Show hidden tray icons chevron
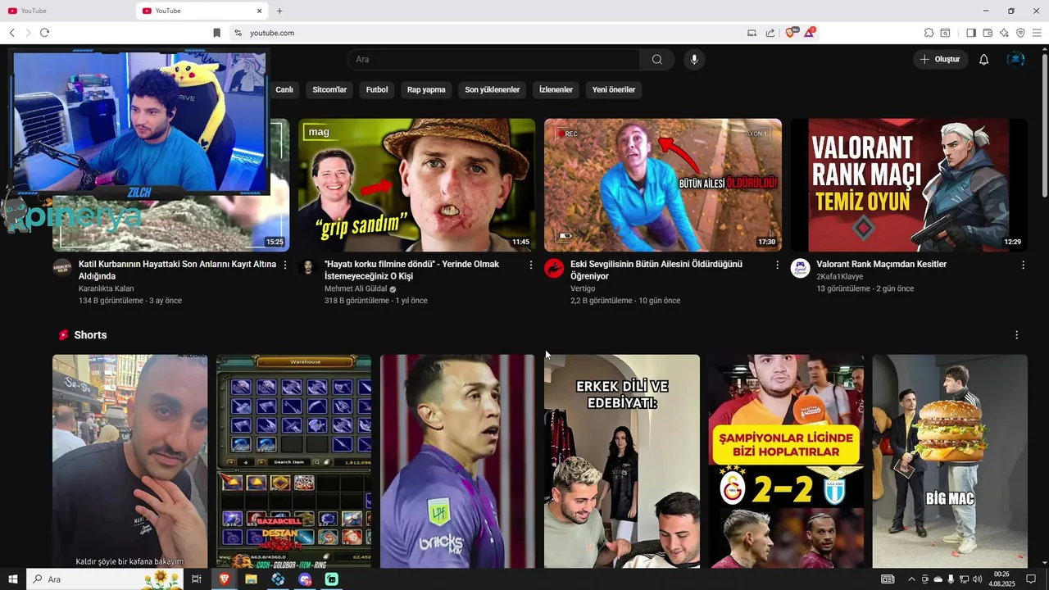The height and width of the screenshot is (590, 1049). point(912,579)
